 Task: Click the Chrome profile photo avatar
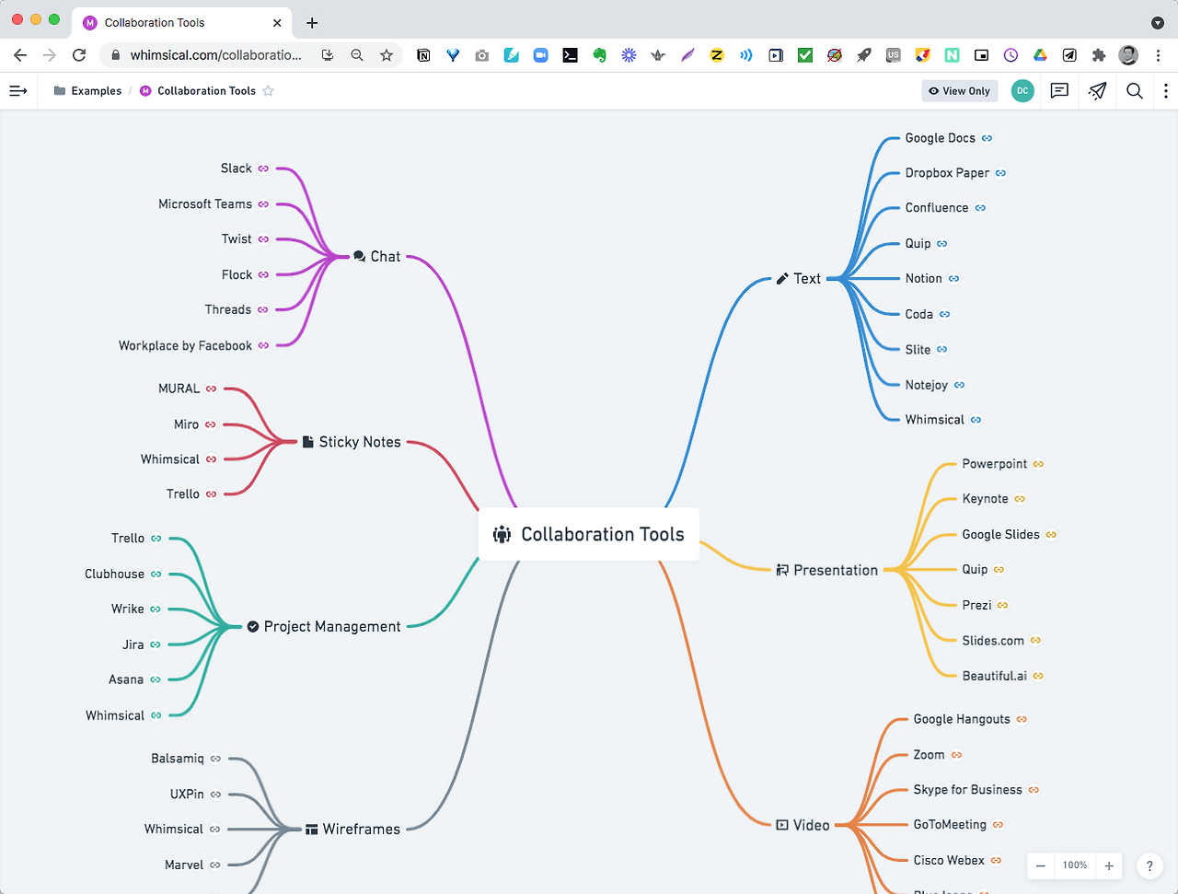tap(1128, 55)
